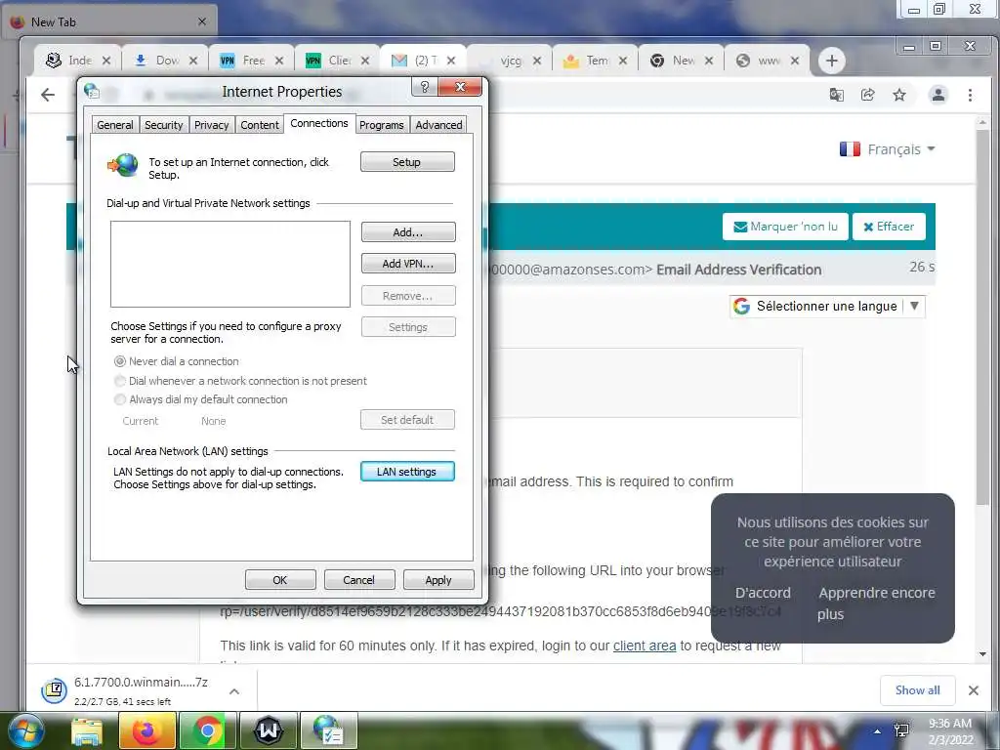Click the Gmail envelope tab icon
Screen dimensions: 1000x750
point(399,61)
